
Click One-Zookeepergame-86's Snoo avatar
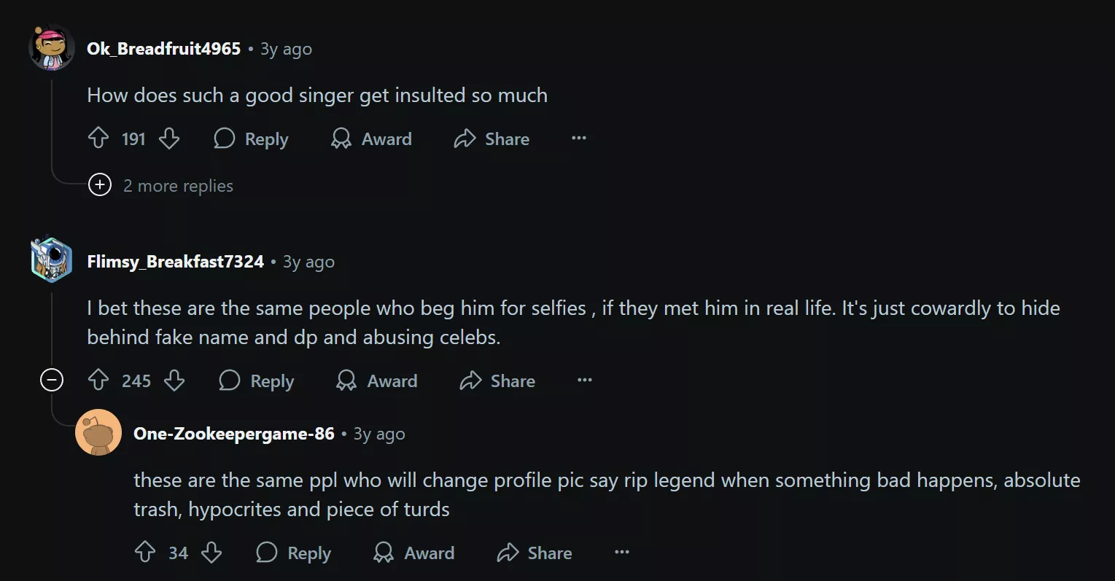click(98, 432)
